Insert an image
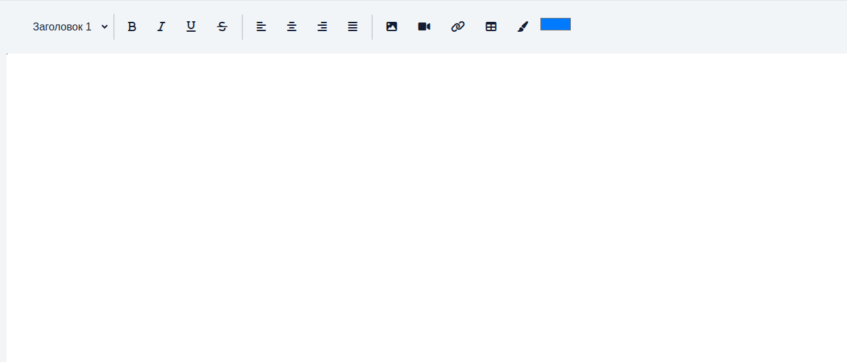Viewport: 847px width, 362px height. tap(391, 26)
